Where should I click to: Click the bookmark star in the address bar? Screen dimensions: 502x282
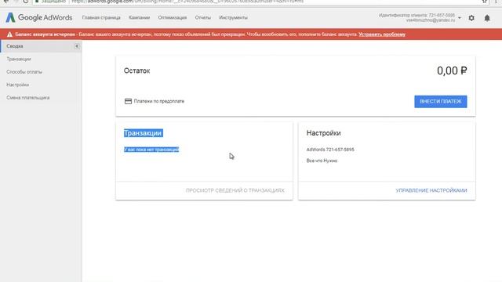(x=485, y=2)
